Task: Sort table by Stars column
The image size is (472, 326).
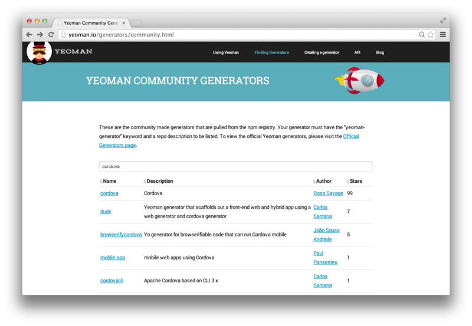Action: (355, 181)
